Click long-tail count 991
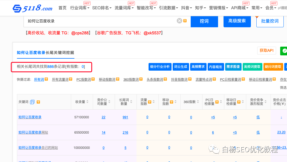 point(125,117)
